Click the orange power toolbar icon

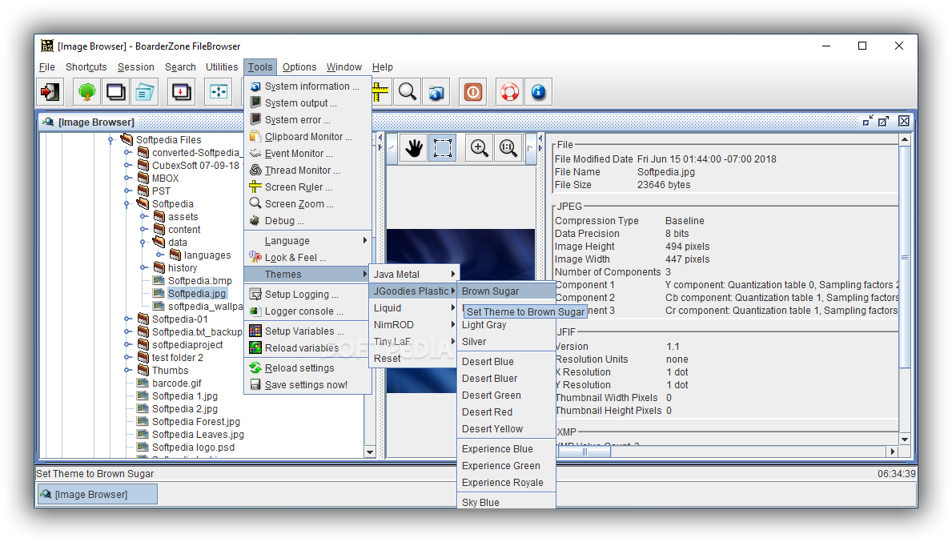tap(473, 92)
